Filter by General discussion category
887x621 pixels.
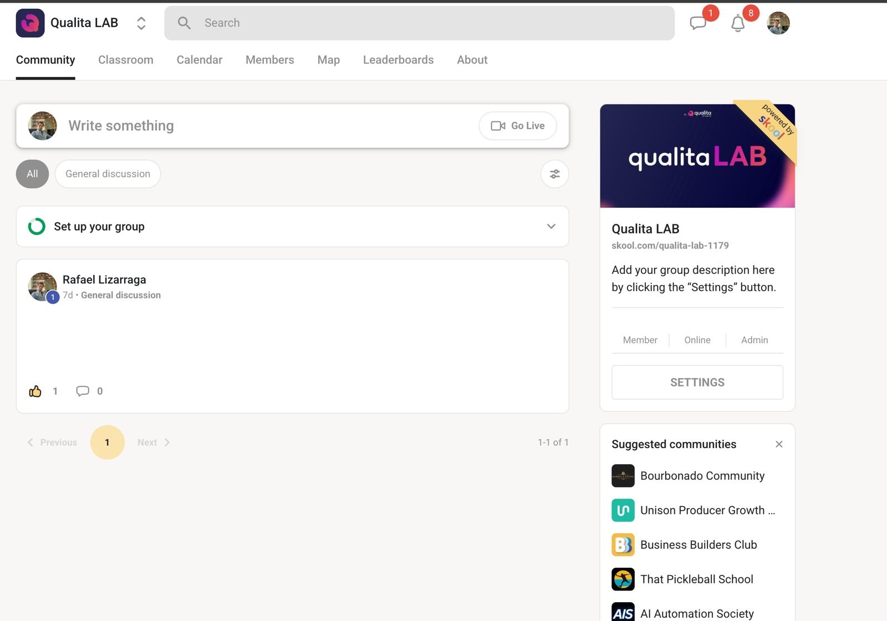(x=108, y=174)
